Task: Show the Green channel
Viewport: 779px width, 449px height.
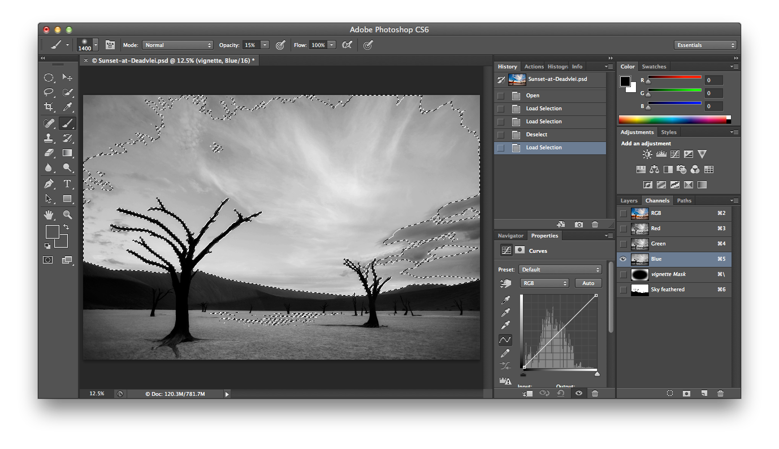Action: point(623,244)
